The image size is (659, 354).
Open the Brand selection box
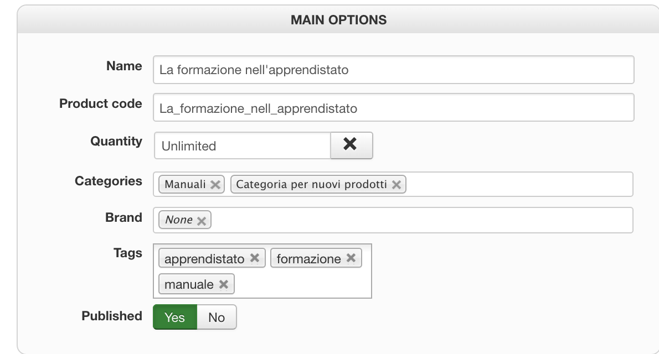421,220
